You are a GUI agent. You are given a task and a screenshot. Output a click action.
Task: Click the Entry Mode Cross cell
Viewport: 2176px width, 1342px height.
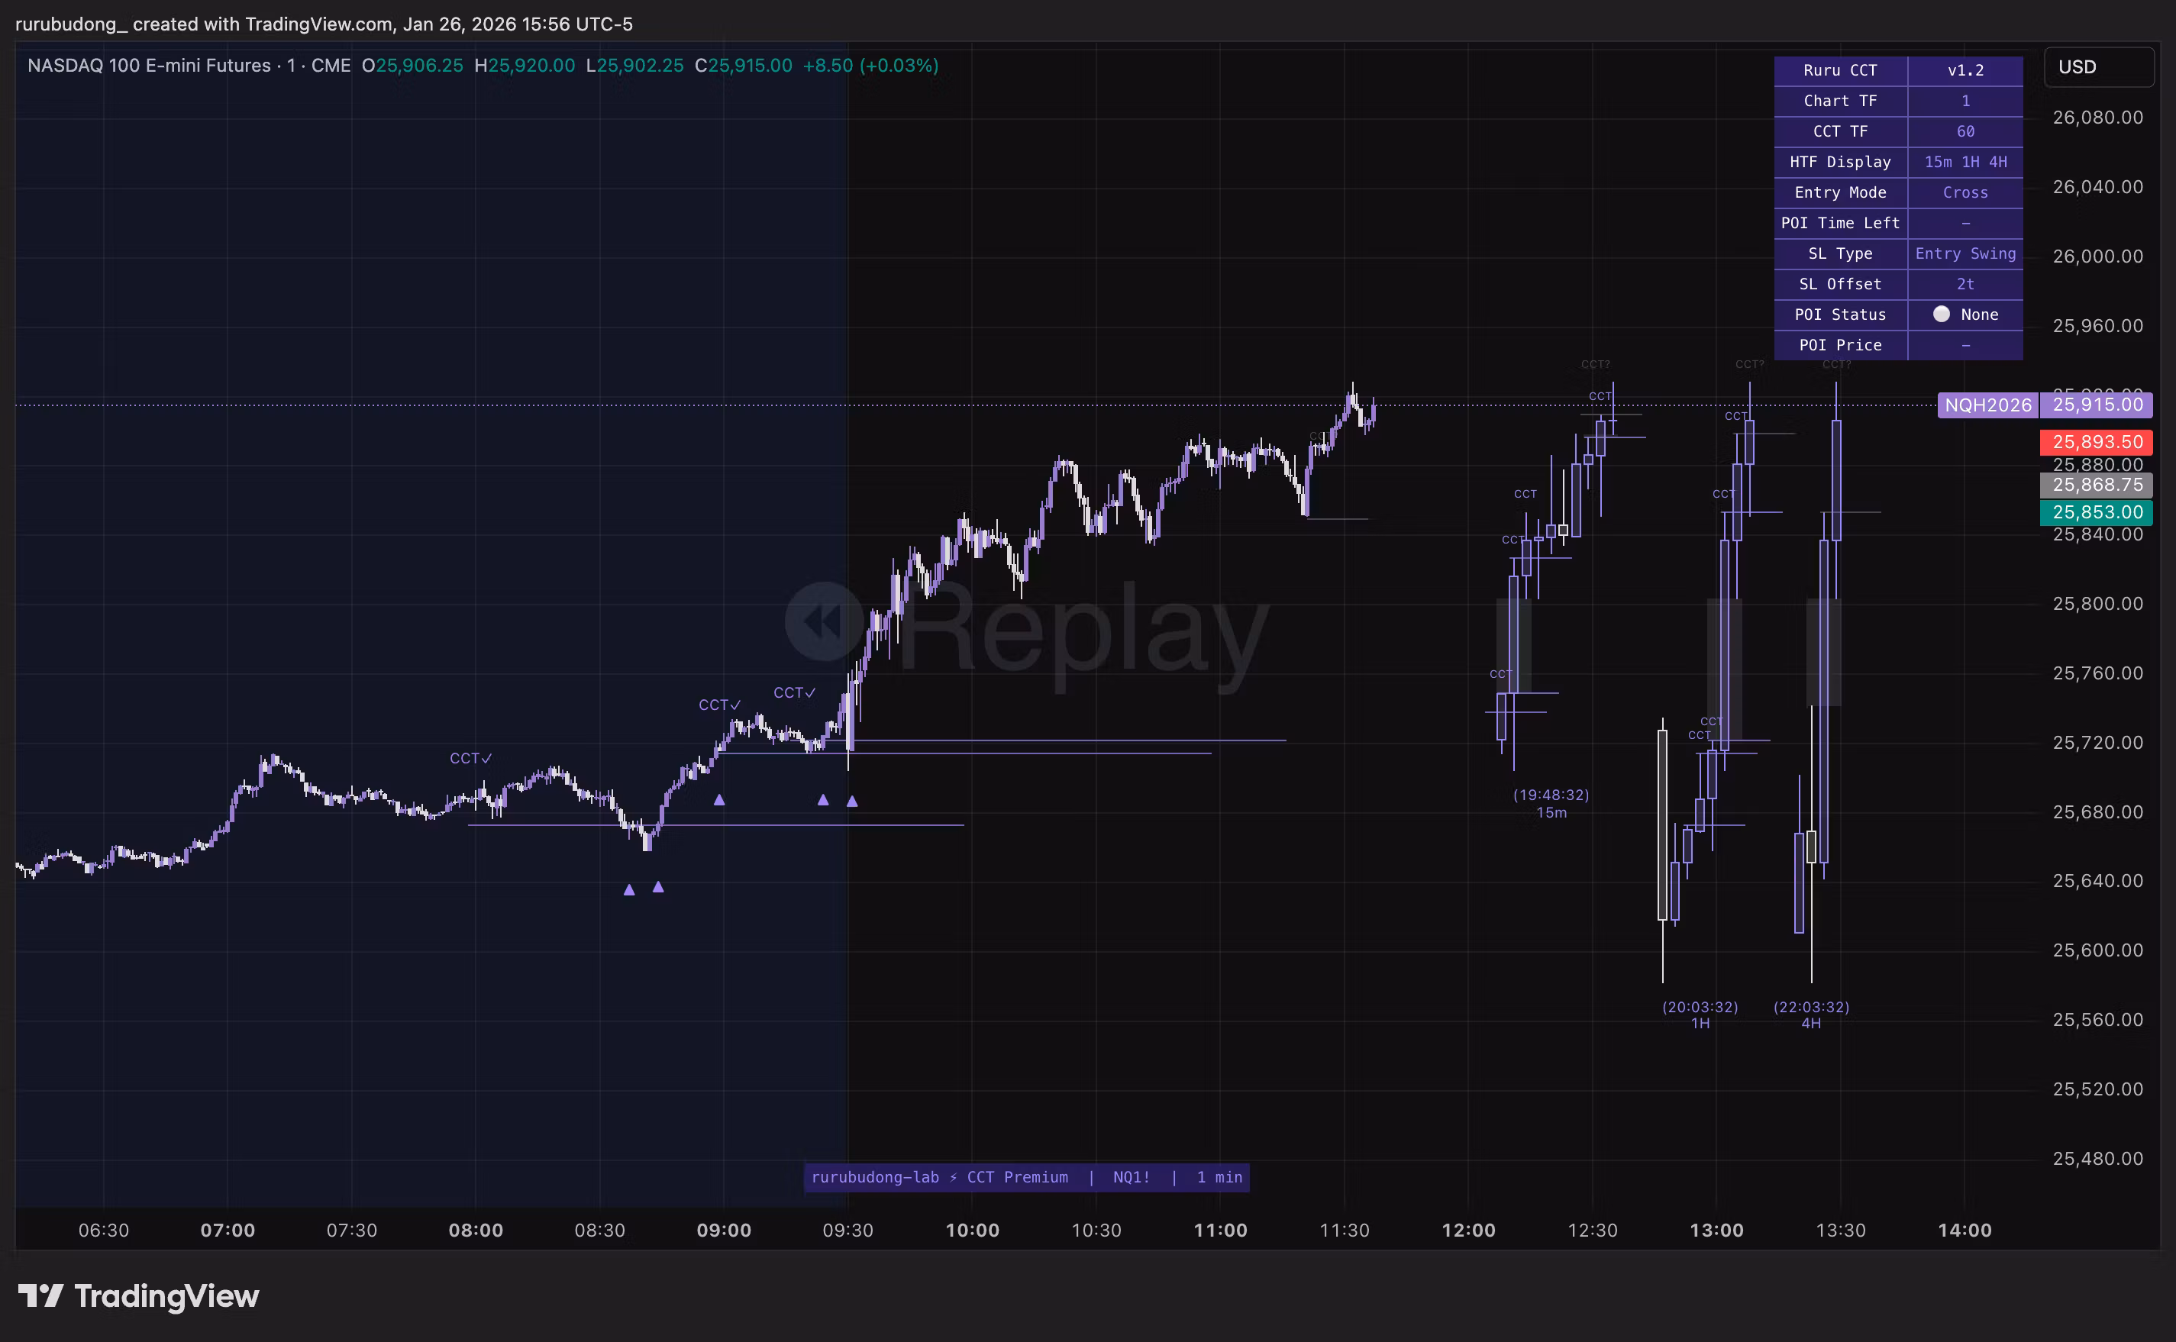(1965, 192)
